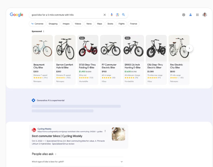This screenshot has height=167, width=213.
Task: Click the Cycling Weekly result thumbnail image
Action: (x=118, y=134)
